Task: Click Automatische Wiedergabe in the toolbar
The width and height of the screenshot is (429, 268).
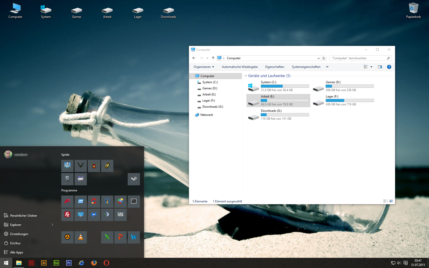Action: tap(240, 67)
